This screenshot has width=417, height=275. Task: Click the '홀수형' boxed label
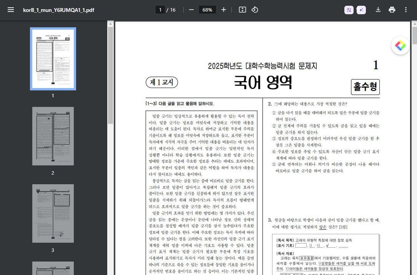click(365, 87)
